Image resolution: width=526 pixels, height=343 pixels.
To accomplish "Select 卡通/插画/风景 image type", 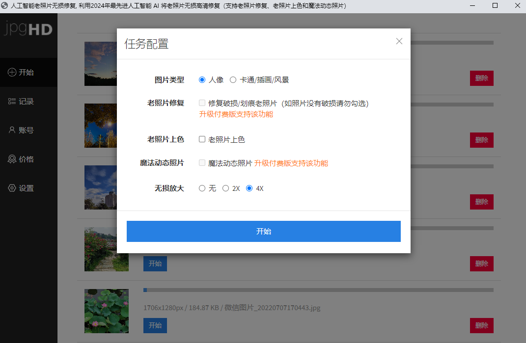I will click(233, 80).
